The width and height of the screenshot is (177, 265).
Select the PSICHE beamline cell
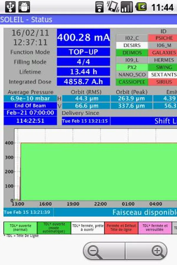[x=163, y=38]
